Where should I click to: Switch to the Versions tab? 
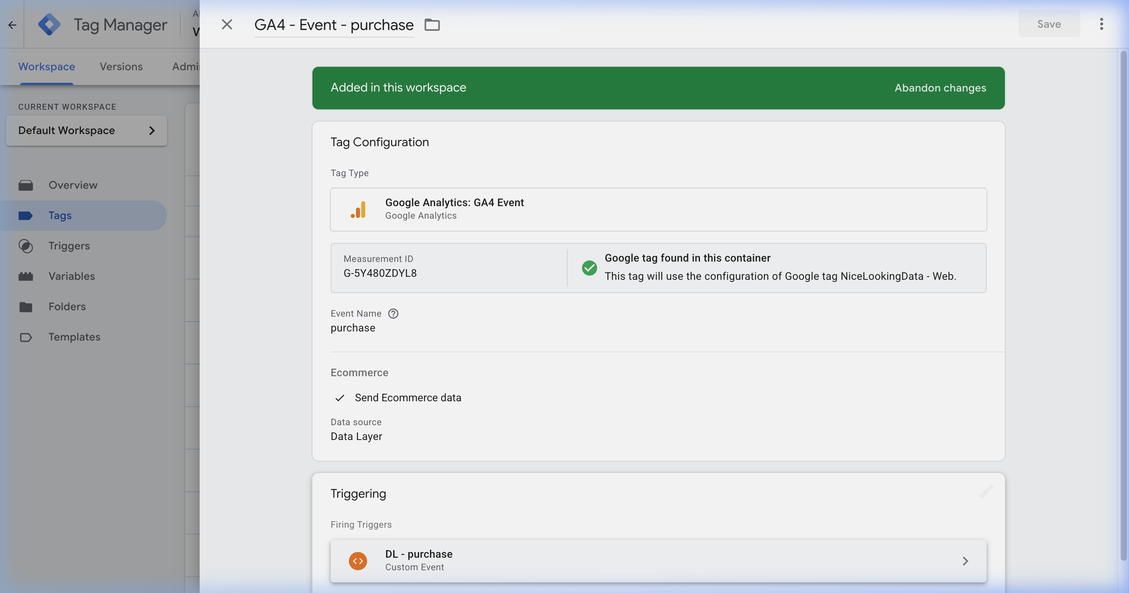point(121,66)
